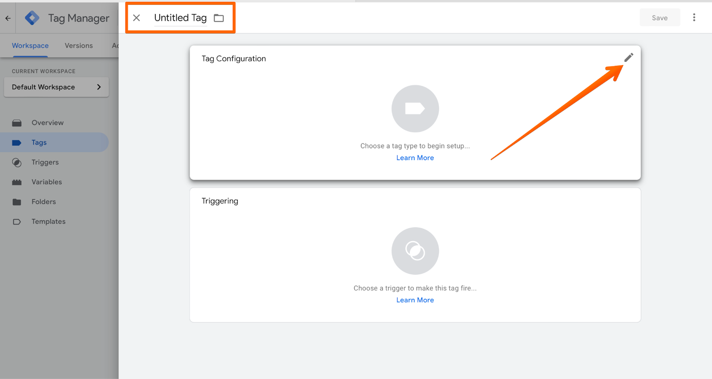
Task: Switch to the Workspace tab
Action: pyautogui.click(x=30, y=46)
